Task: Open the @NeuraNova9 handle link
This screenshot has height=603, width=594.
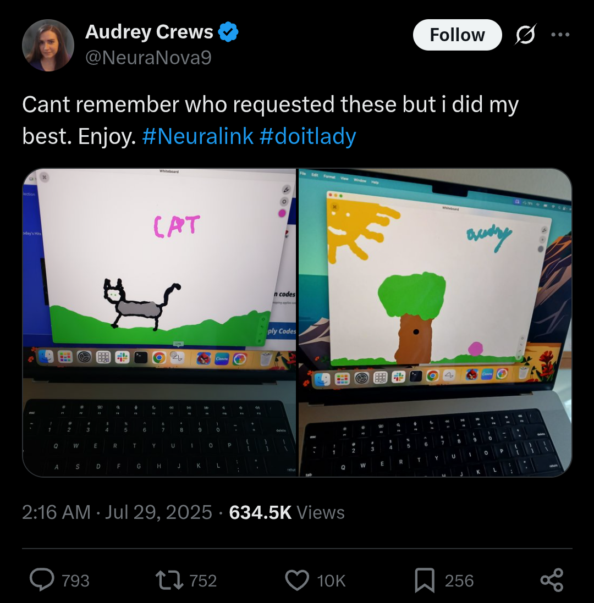Action: pyautogui.click(x=148, y=58)
